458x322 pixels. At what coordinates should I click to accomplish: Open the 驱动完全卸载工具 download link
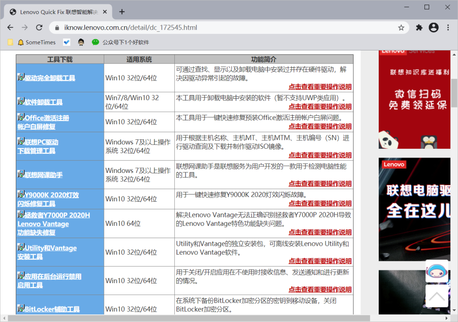click(x=50, y=78)
